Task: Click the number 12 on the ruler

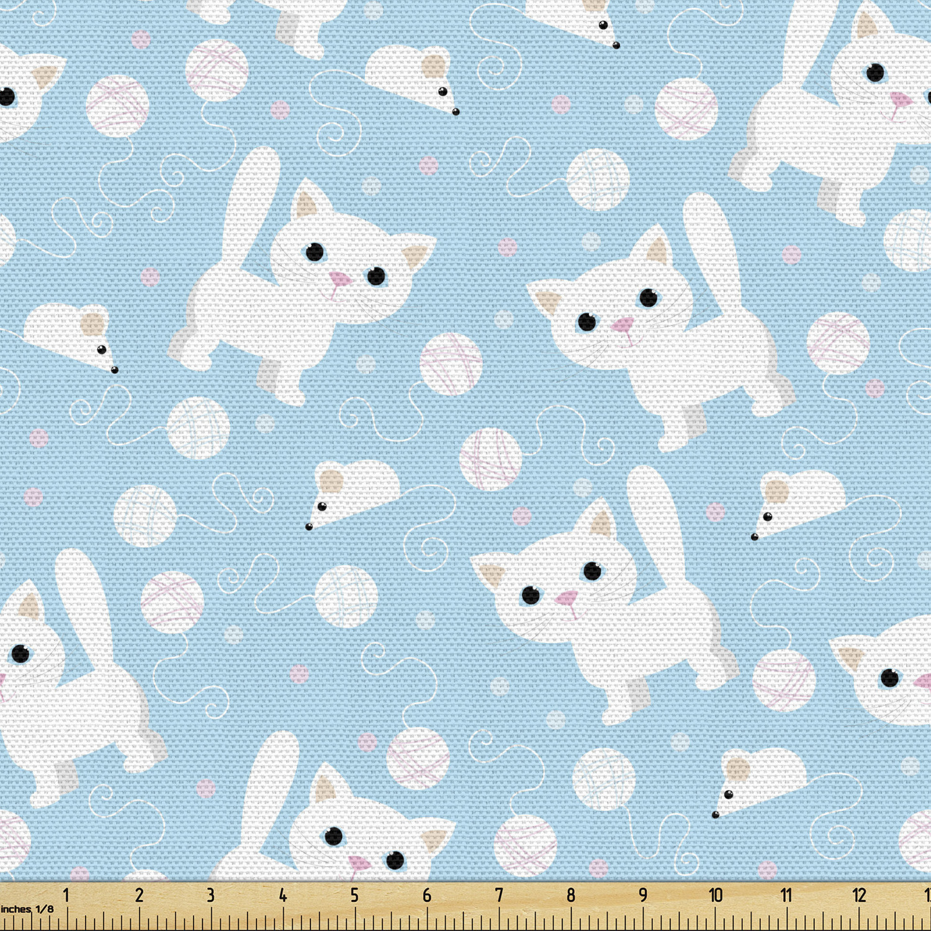Action: (x=859, y=895)
